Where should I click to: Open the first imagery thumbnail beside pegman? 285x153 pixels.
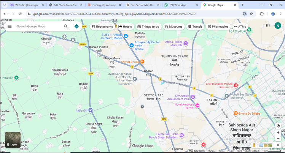click(x=261, y=145)
